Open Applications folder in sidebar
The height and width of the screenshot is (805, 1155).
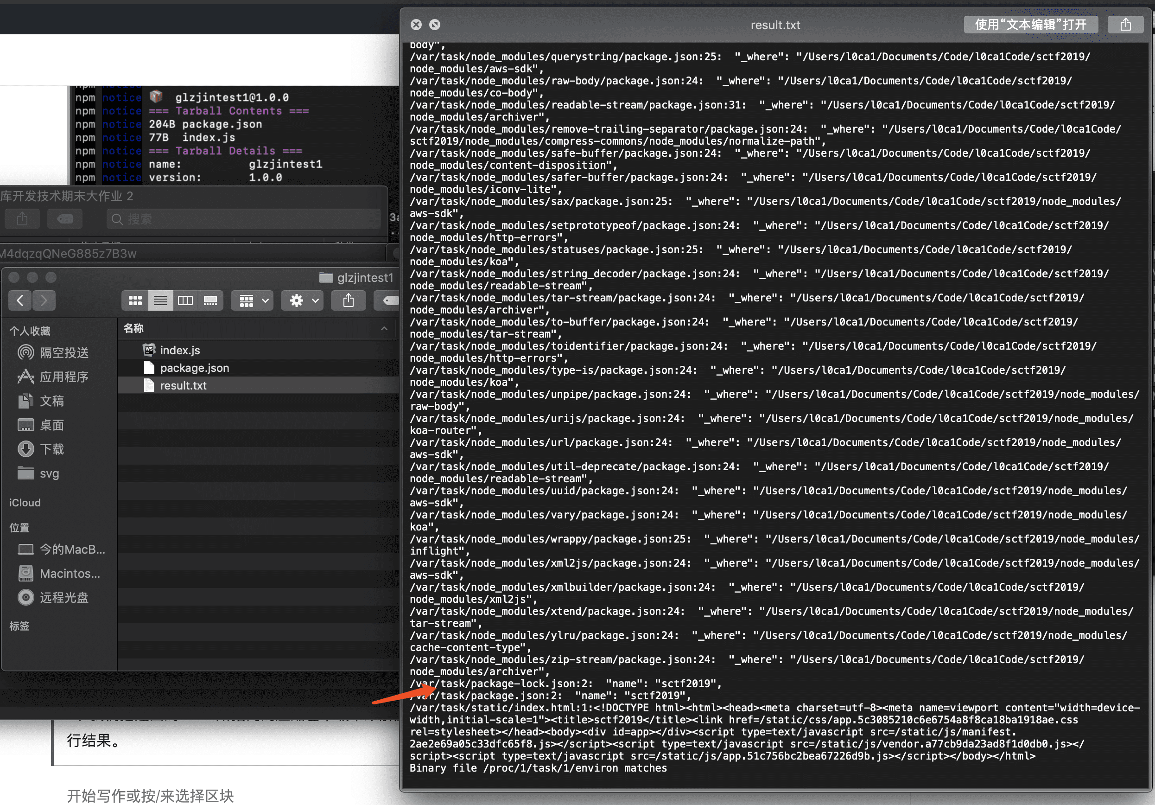pyautogui.click(x=64, y=377)
